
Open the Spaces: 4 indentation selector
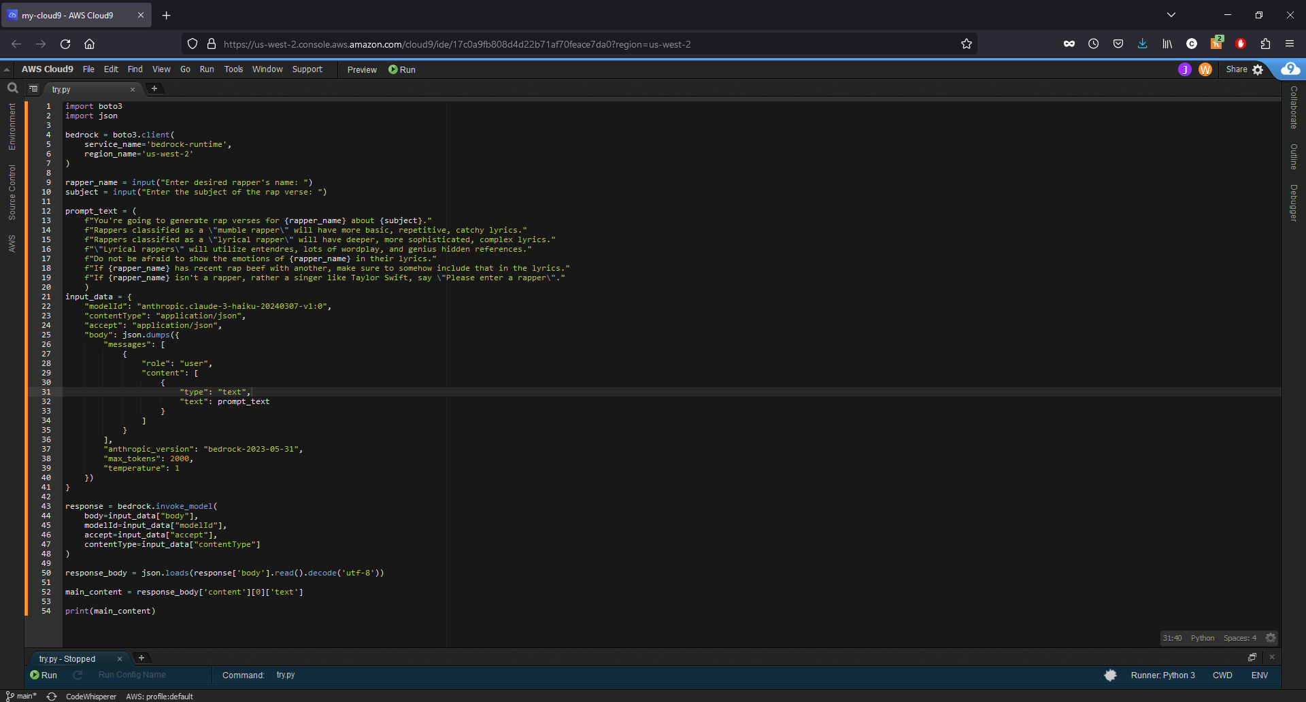[x=1239, y=638]
